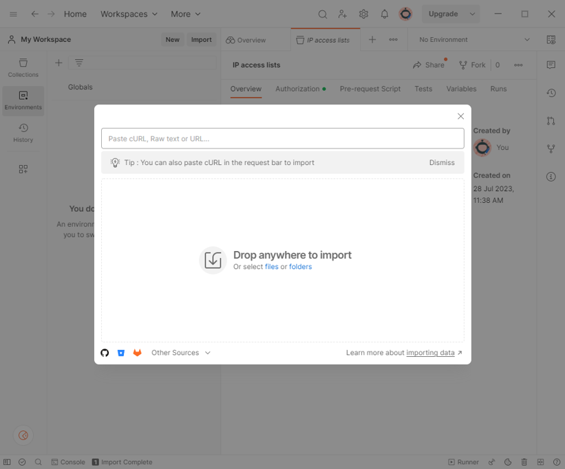The height and width of the screenshot is (469, 565).
Task: Click the folders link to import
Action: pos(301,267)
